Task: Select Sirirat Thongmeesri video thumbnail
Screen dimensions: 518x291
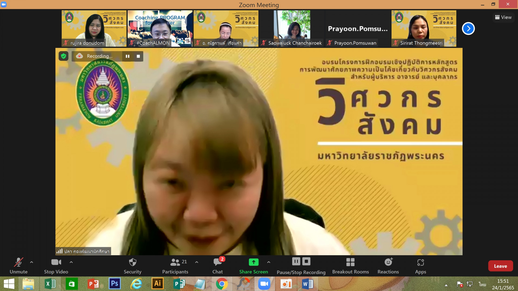Action: coord(424,29)
